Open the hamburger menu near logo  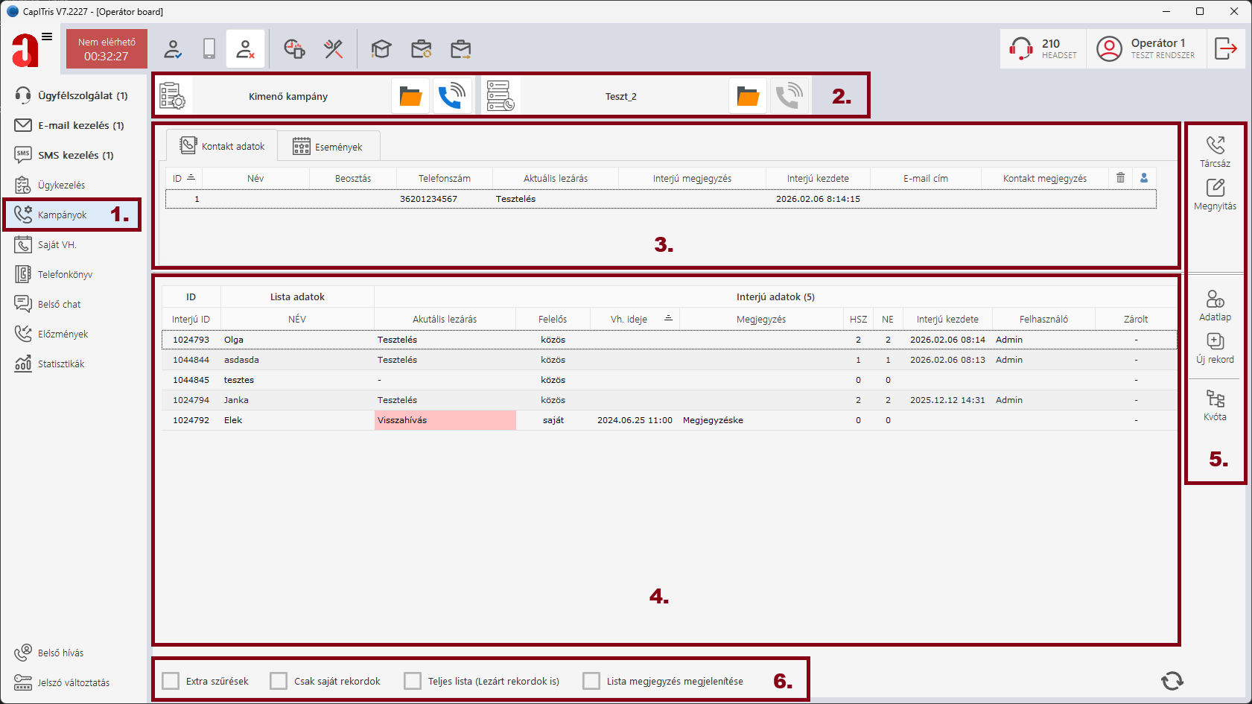(x=47, y=37)
